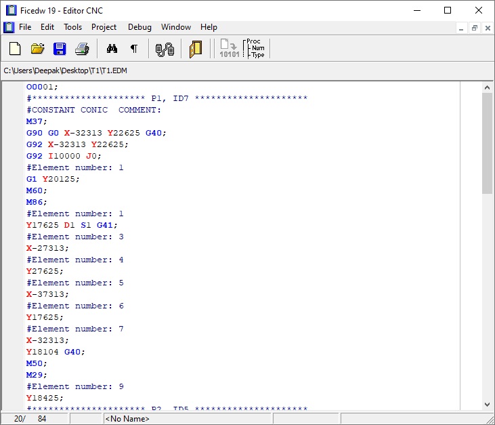495x425 pixels.
Task: Click the 10101 binary conversion icon
Action: [230, 48]
